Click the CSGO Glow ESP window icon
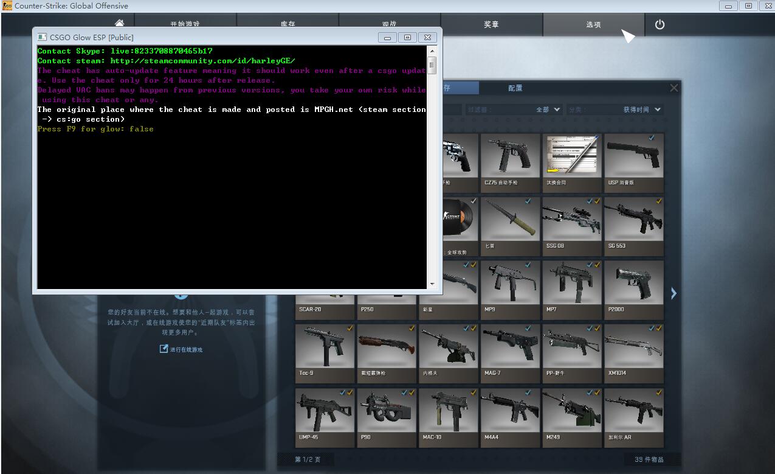The image size is (775, 474). [x=42, y=37]
